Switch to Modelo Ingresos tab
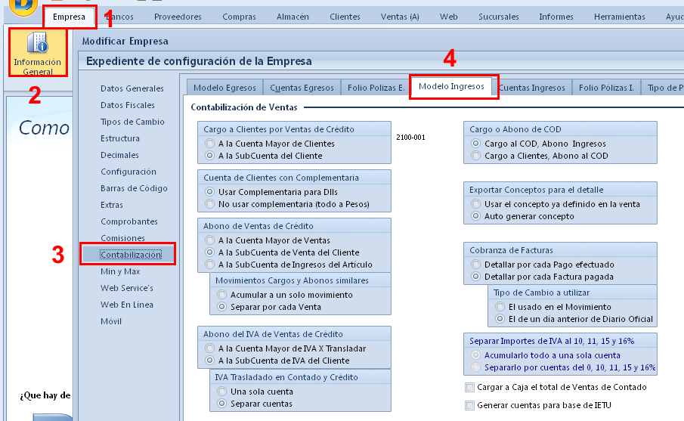Screen dimensions: 684x421 point(451,86)
